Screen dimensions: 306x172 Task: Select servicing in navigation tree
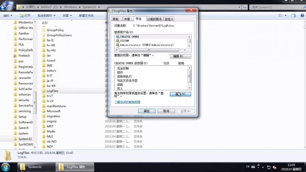pyautogui.click(x=24, y=111)
